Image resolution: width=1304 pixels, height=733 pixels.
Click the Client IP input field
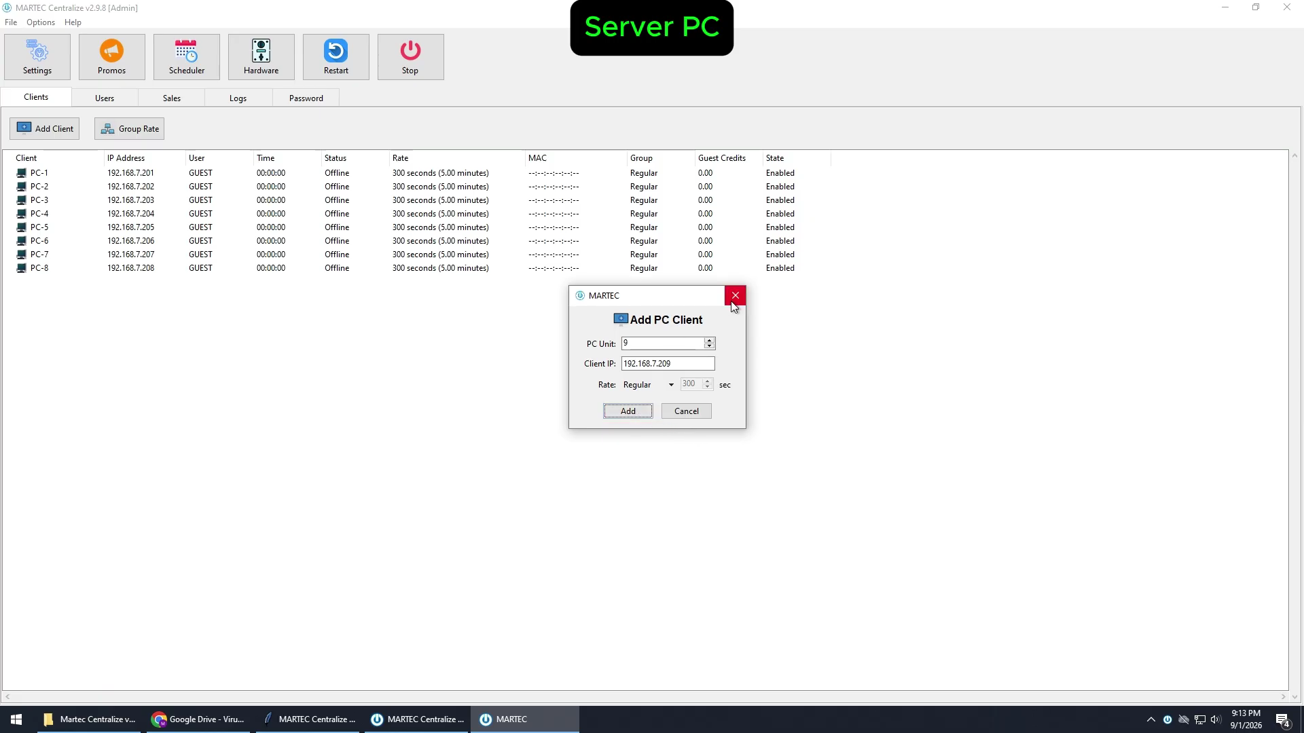pos(668,364)
